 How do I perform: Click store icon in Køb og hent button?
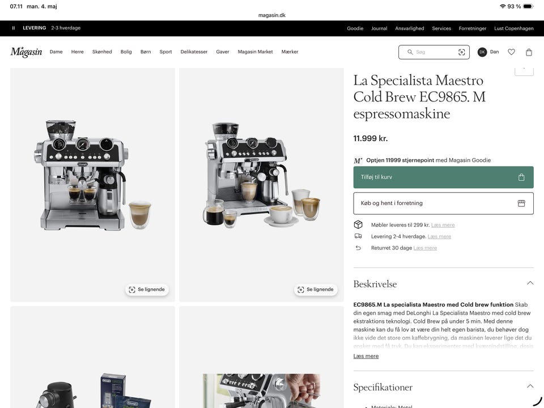click(x=521, y=203)
